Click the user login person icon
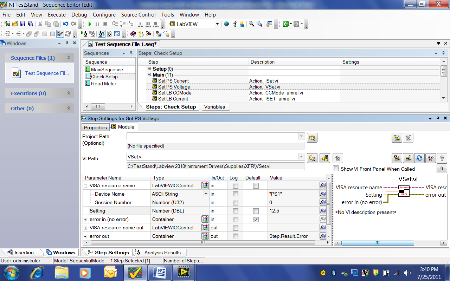Screen dimensions: 450x281 [242, 24]
